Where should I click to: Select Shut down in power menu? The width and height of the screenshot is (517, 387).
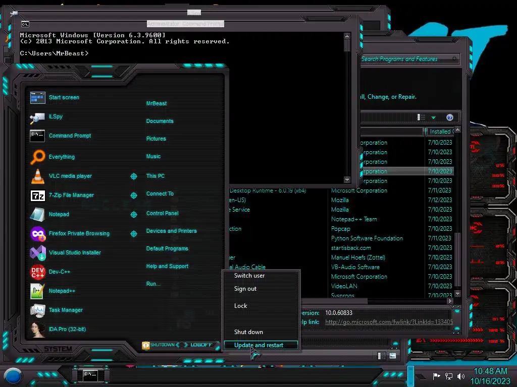tap(248, 332)
